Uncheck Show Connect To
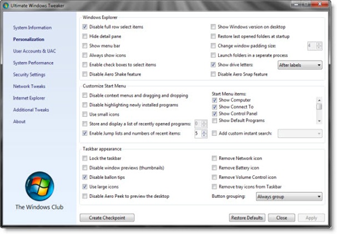The image size is (337, 234). [x=214, y=107]
